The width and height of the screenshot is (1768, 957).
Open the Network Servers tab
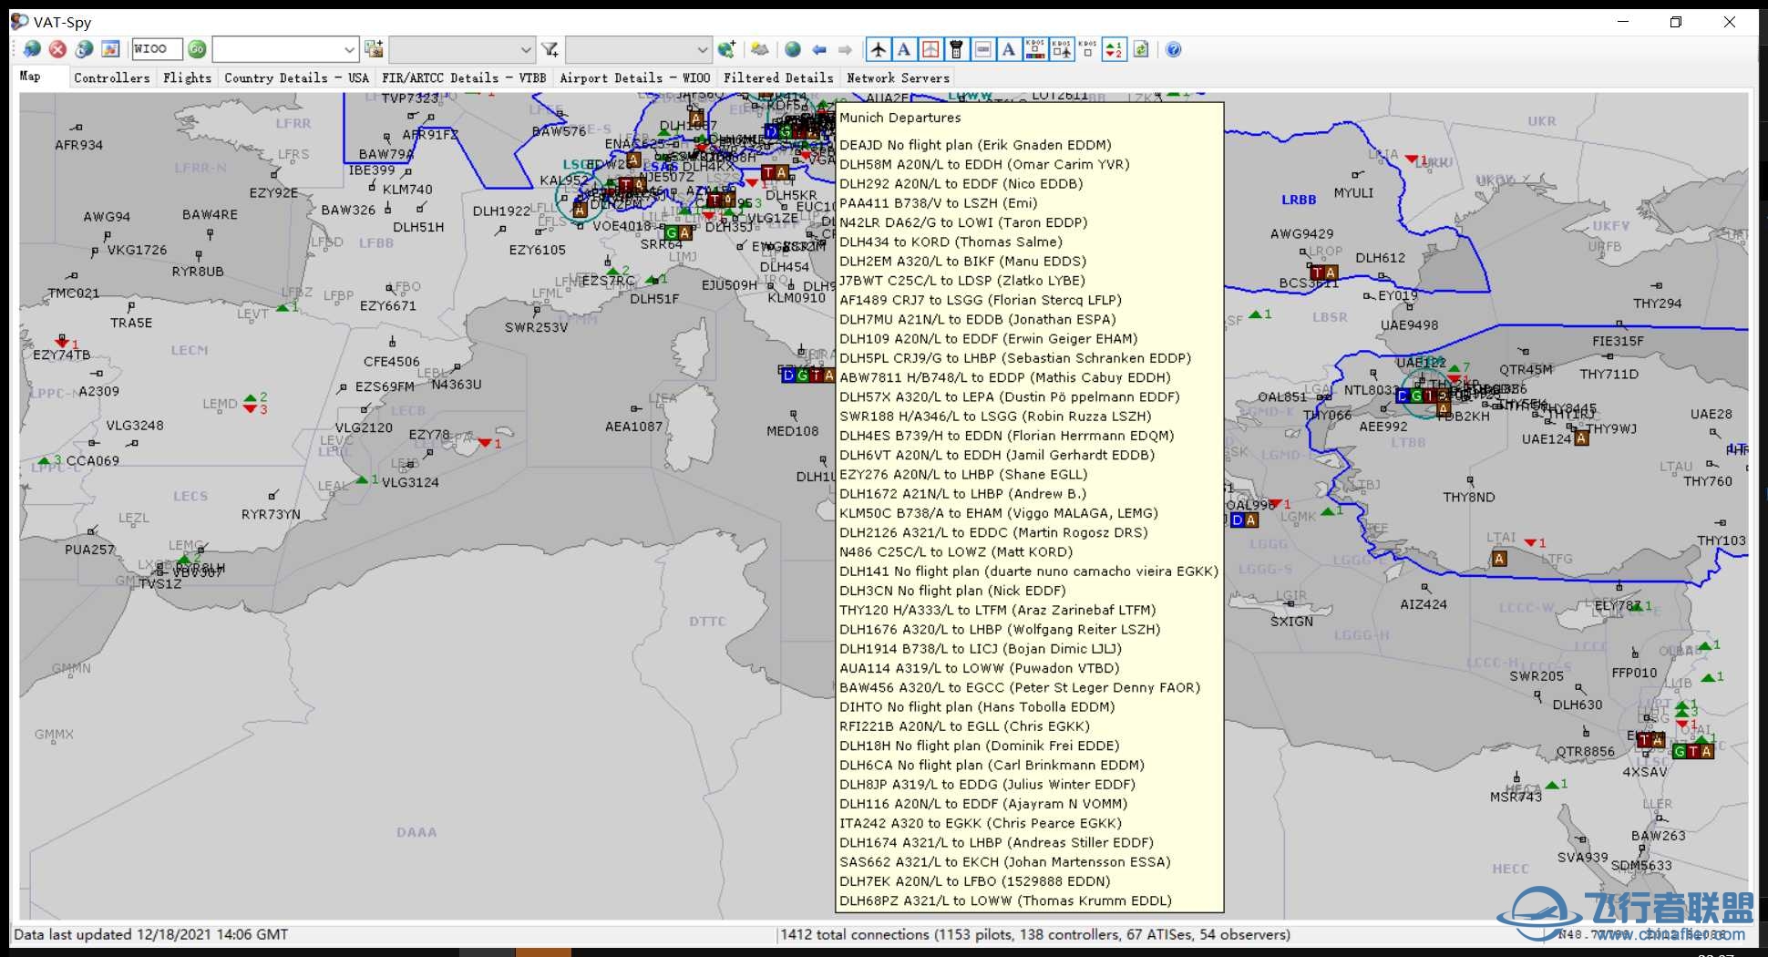(x=899, y=78)
